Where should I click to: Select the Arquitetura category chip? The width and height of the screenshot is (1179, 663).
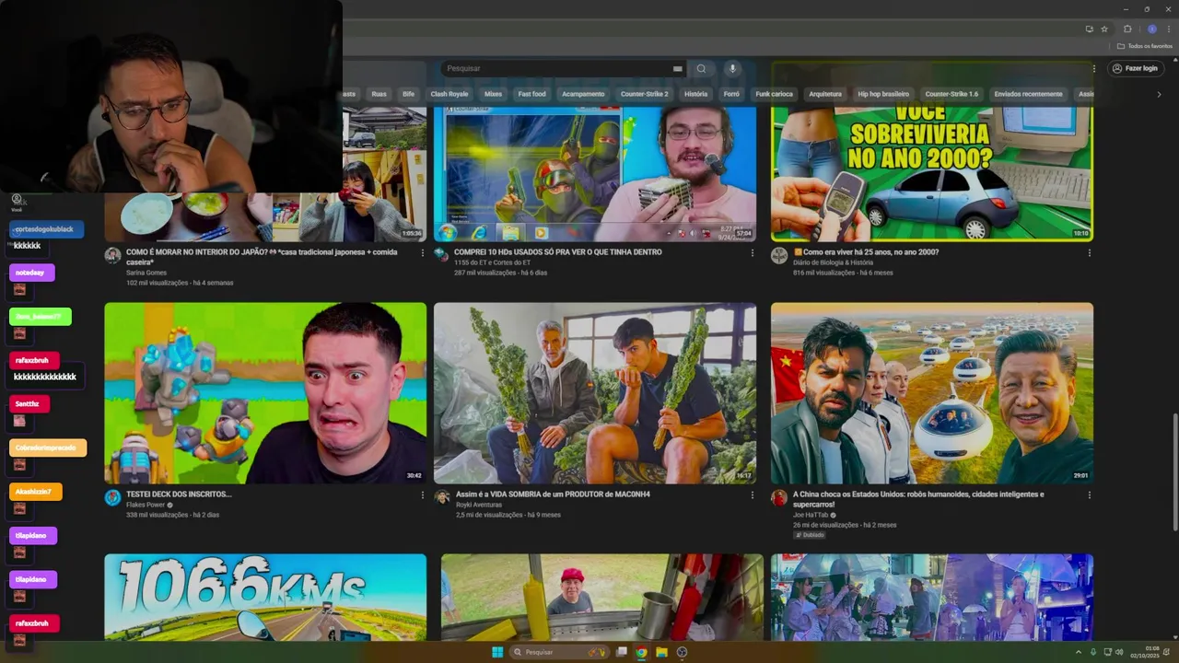[x=825, y=94]
